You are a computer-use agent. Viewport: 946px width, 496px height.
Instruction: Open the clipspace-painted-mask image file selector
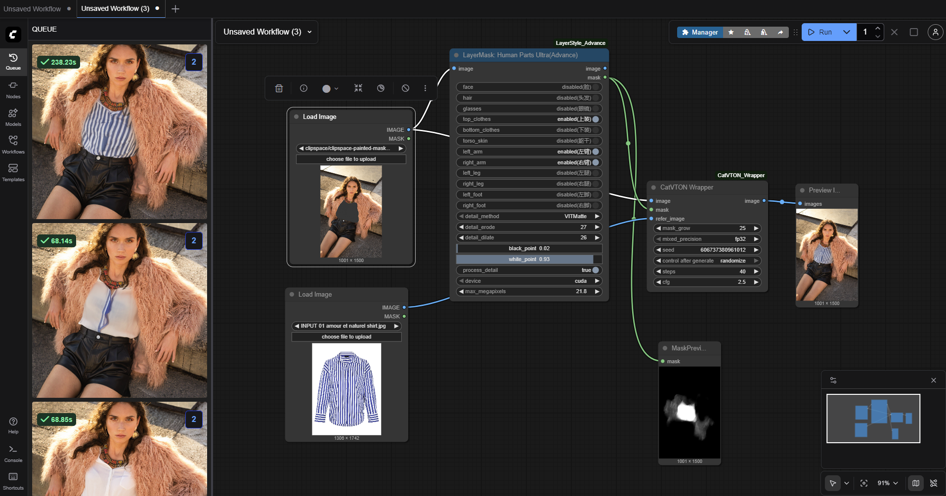pos(351,148)
